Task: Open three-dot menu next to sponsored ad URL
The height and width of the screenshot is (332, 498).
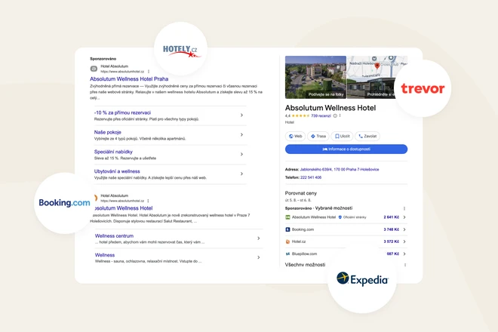Action: (x=149, y=72)
